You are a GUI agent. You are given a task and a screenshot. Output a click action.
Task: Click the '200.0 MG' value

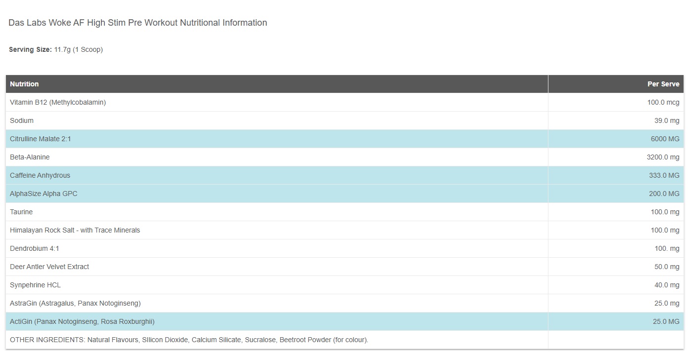point(664,194)
